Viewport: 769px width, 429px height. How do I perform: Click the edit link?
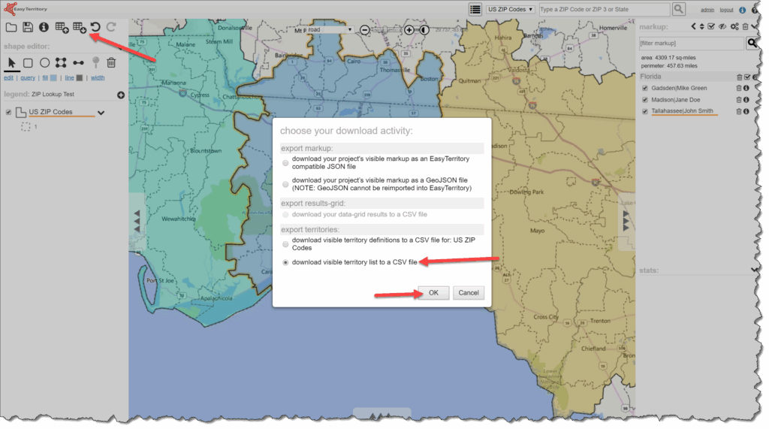[x=9, y=78]
